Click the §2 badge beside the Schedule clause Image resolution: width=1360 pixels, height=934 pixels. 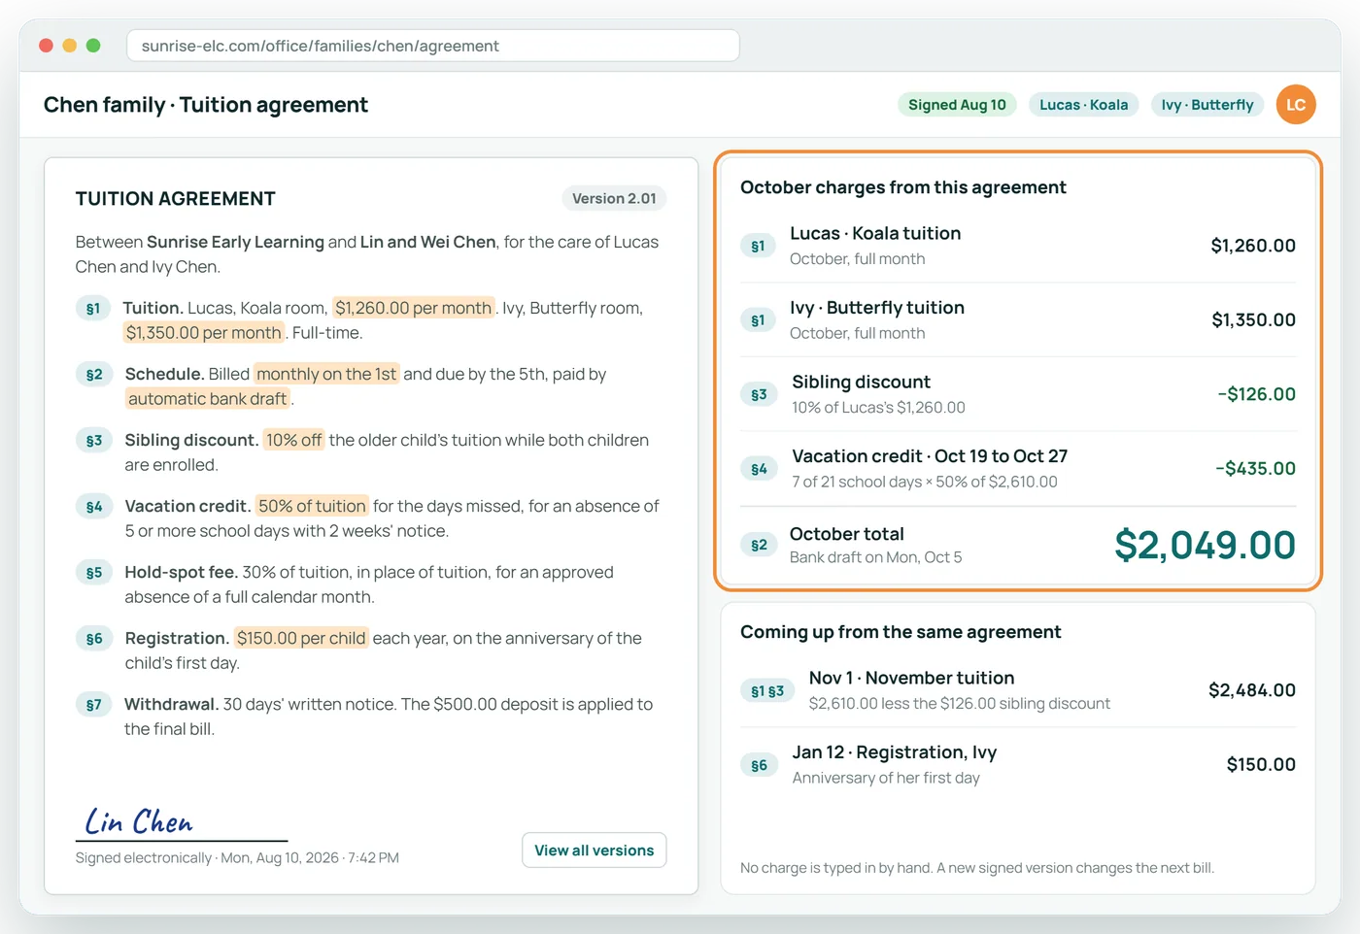94,375
